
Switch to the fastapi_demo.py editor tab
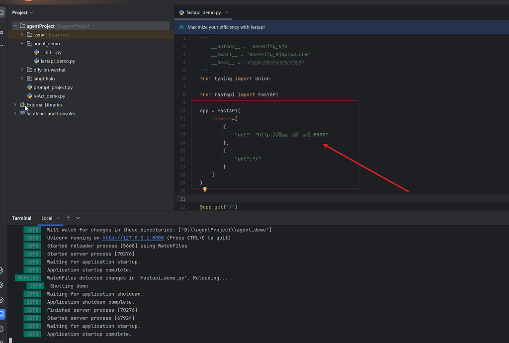203,12
